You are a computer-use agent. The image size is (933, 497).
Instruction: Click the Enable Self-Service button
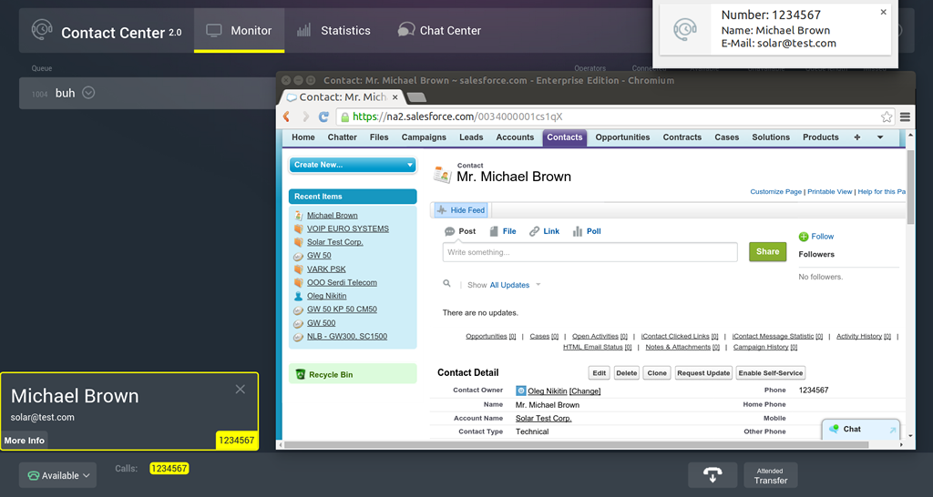pos(771,373)
